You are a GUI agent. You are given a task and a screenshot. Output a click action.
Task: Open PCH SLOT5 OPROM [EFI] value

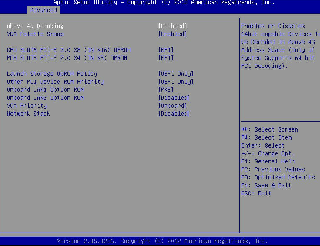click(166, 58)
